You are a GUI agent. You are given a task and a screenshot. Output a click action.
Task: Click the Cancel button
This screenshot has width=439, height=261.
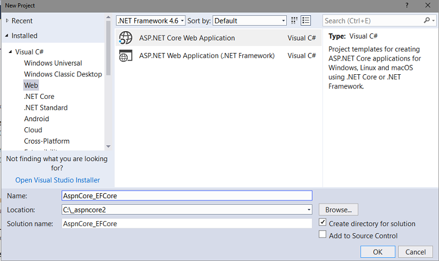point(416,252)
